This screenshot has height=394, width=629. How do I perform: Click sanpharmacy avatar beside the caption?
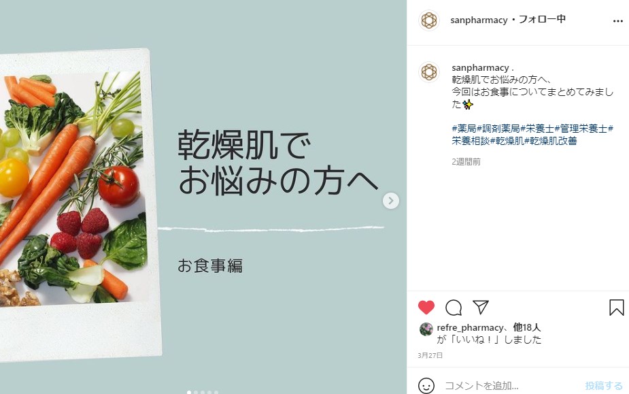click(429, 72)
